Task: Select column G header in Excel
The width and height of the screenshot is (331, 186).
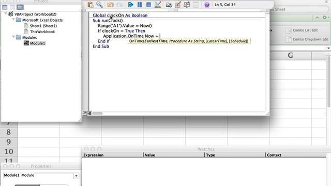Action: point(291,55)
